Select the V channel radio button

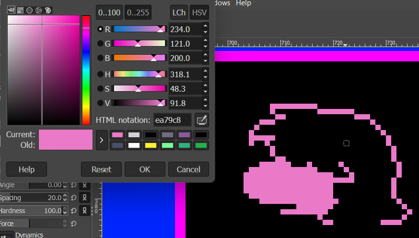(x=100, y=103)
